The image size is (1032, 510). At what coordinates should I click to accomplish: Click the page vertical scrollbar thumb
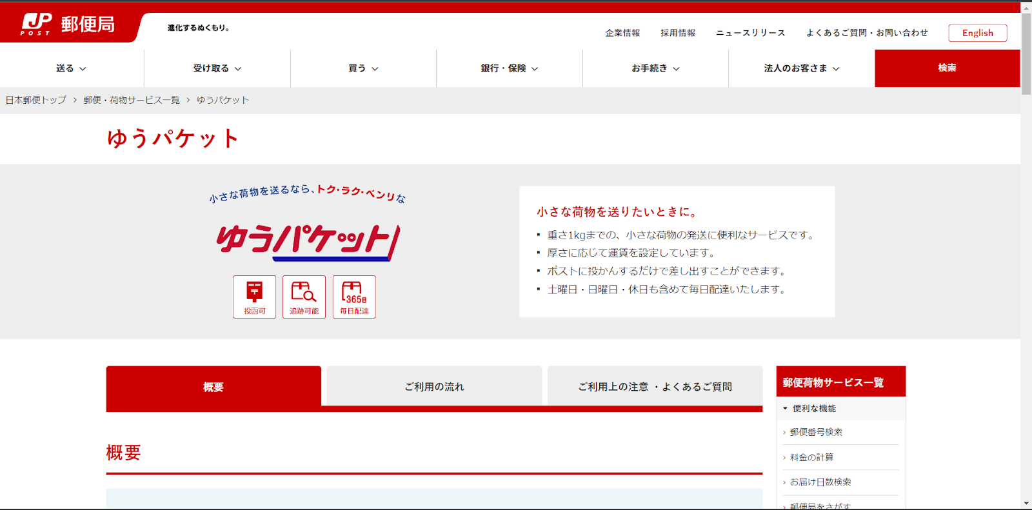1026,54
